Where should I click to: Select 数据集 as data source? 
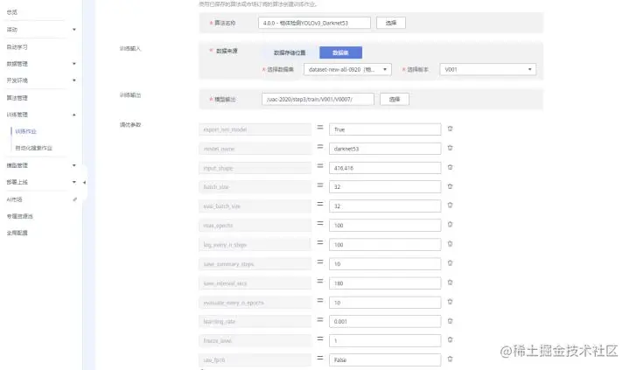pos(340,52)
